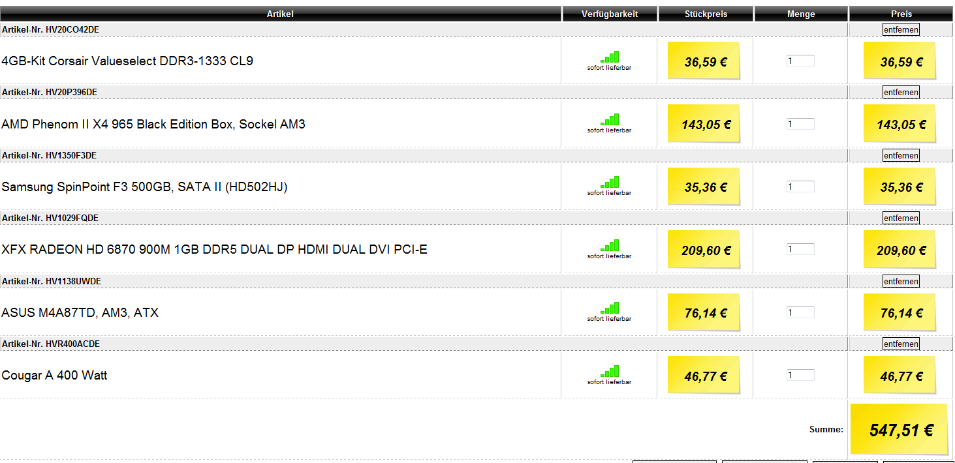Focus quantity field for Cougar A 400 Watt
955x463 pixels.
click(800, 375)
